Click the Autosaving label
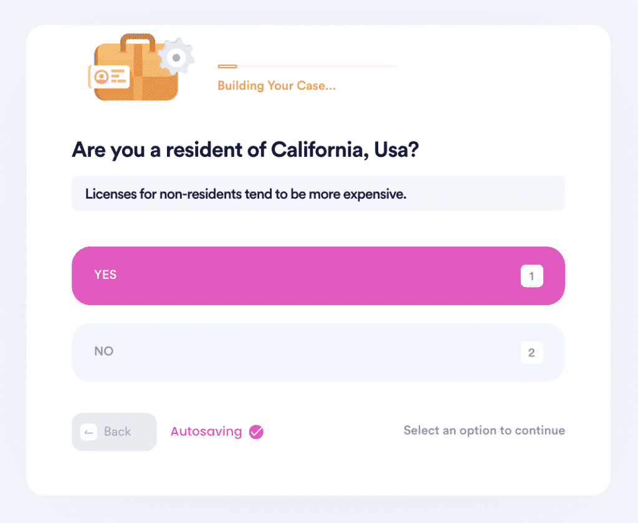638x523 pixels. (x=206, y=431)
